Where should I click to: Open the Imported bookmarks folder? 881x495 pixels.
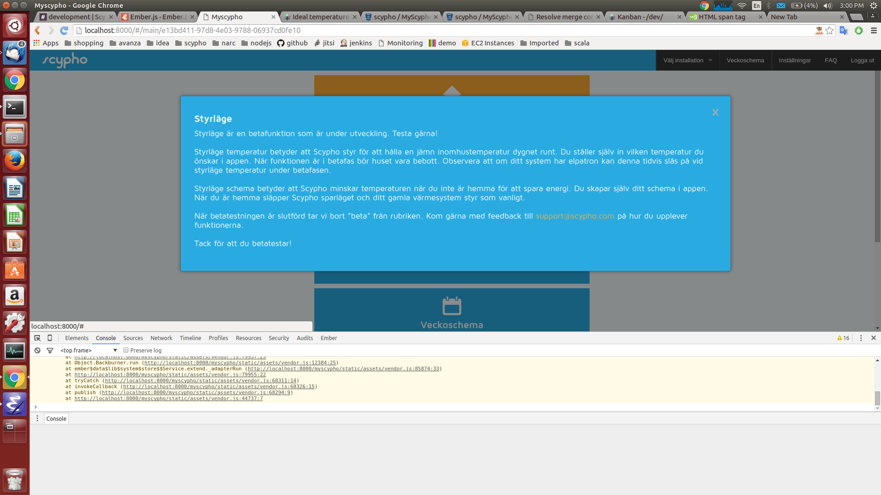539,43
